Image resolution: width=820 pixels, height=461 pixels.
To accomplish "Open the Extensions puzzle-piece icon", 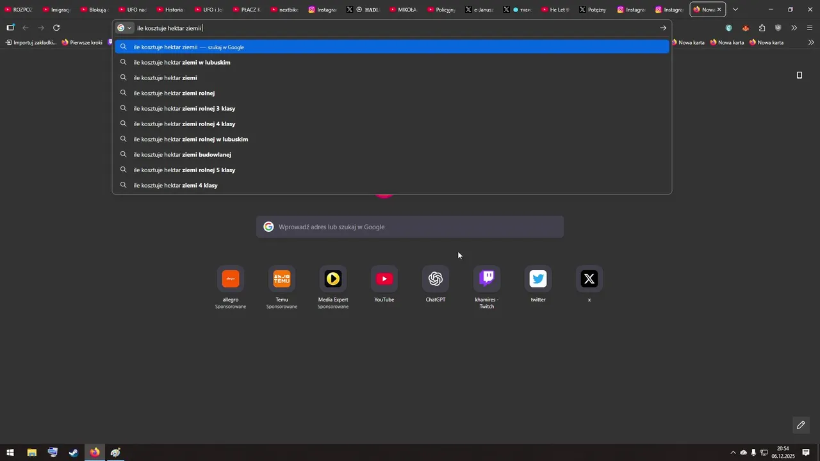I will (762, 28).
